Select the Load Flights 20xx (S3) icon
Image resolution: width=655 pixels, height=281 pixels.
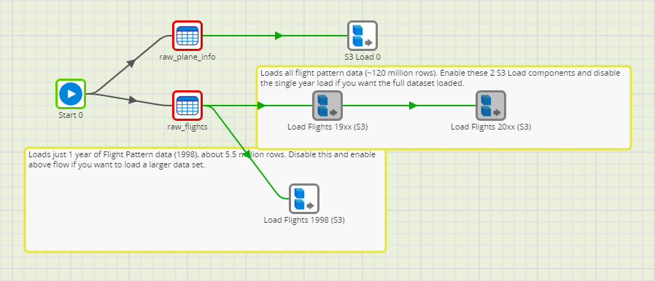pyautogui.click(x=491, y=106)
